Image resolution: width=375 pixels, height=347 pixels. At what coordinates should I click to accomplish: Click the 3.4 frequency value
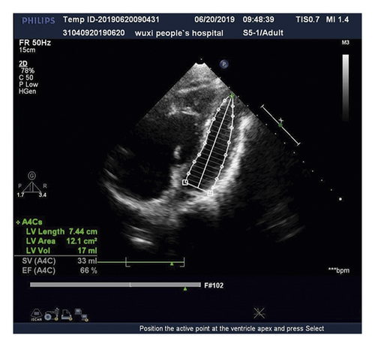pos(43,195)
